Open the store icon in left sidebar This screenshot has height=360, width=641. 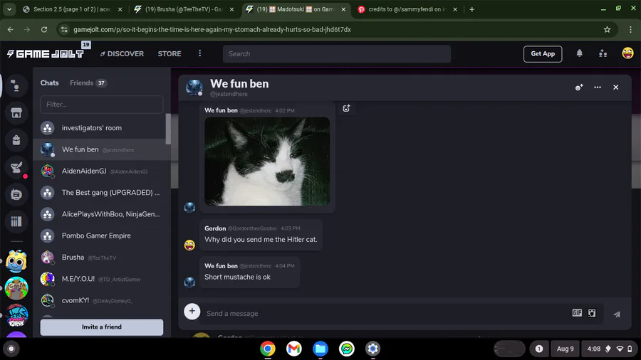(16, 113)
